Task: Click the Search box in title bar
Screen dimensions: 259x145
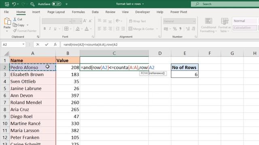Action: pos(225,4)
